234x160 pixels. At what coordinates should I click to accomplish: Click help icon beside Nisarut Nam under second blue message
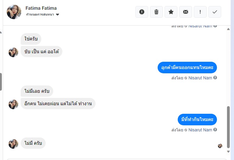pos(215,130)
